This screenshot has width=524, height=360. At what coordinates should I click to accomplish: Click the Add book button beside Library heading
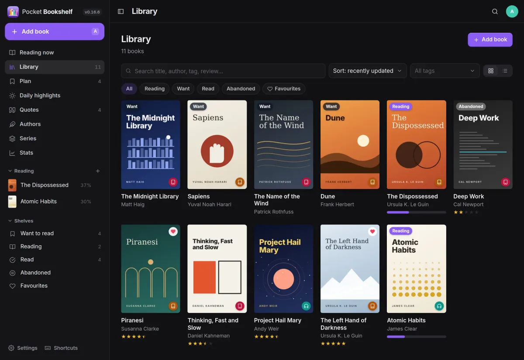(x=490, y=39)
